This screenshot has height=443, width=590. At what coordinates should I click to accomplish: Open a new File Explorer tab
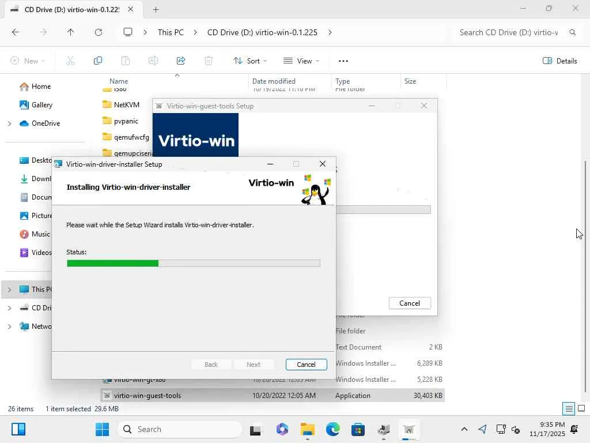(156, 9)
